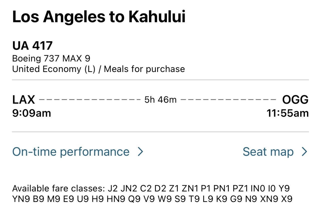The height and width of the screenshot is (217, 321).
Task: Click the 9:09am departure time
Action: pos(31,113)
